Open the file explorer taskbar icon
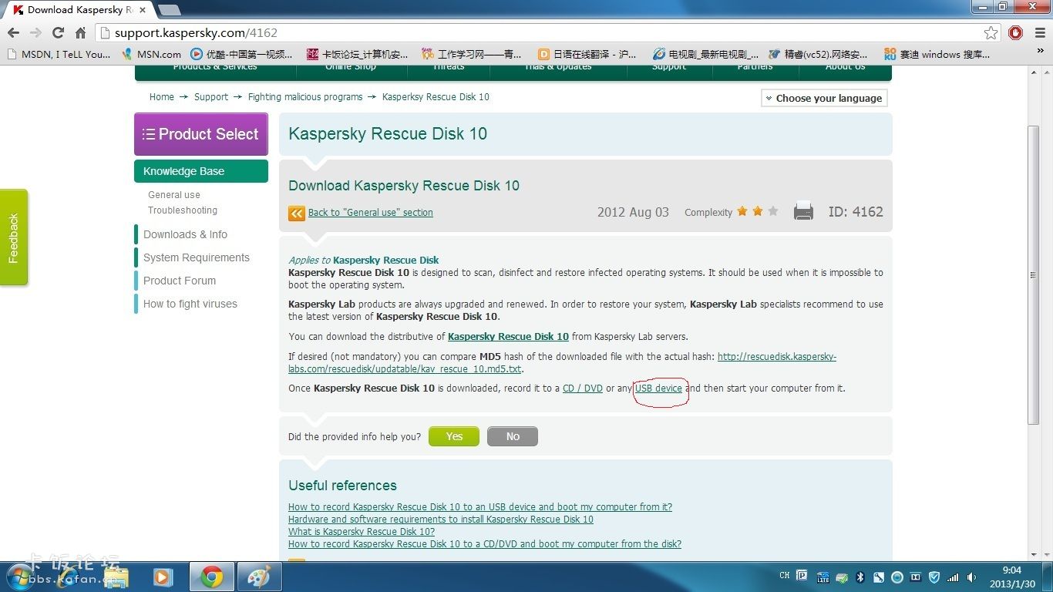This screenshot has height=592, width=1053. point(117,577)
